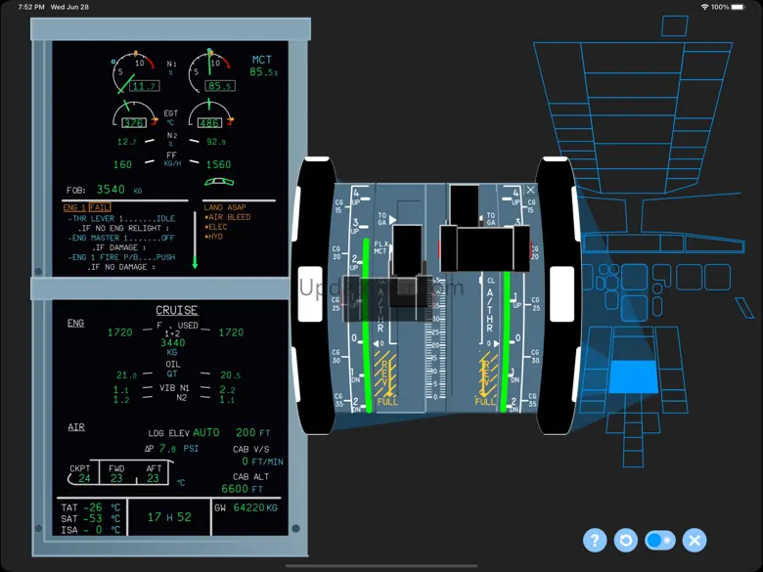Tap the right pitch trim wheel
This screenshot has height=572, width=763.
click(559, 294)
